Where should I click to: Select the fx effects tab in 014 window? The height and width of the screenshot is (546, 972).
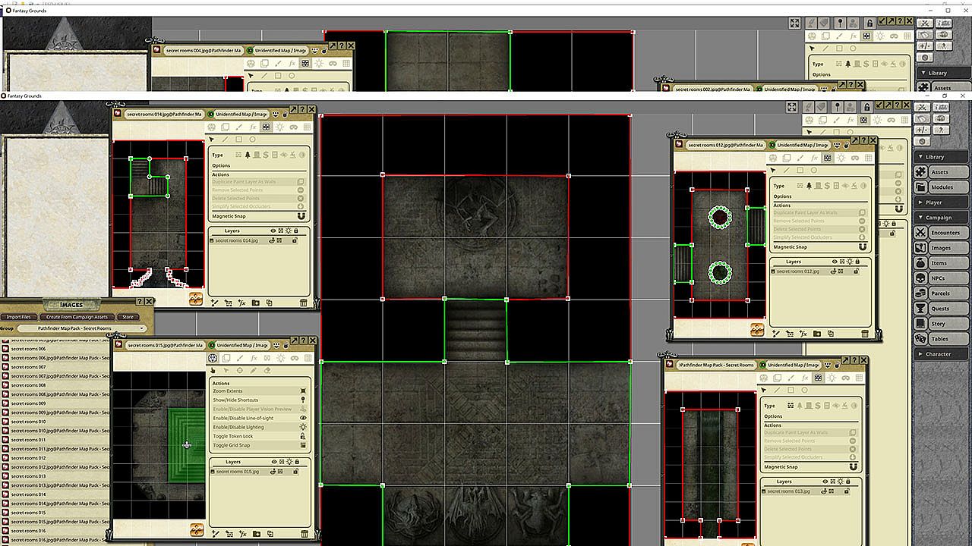[x=253, y=127]
